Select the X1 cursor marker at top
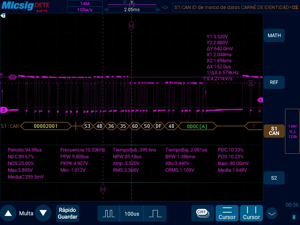Screen dimensions: 300x225 [x=132, y=26]
